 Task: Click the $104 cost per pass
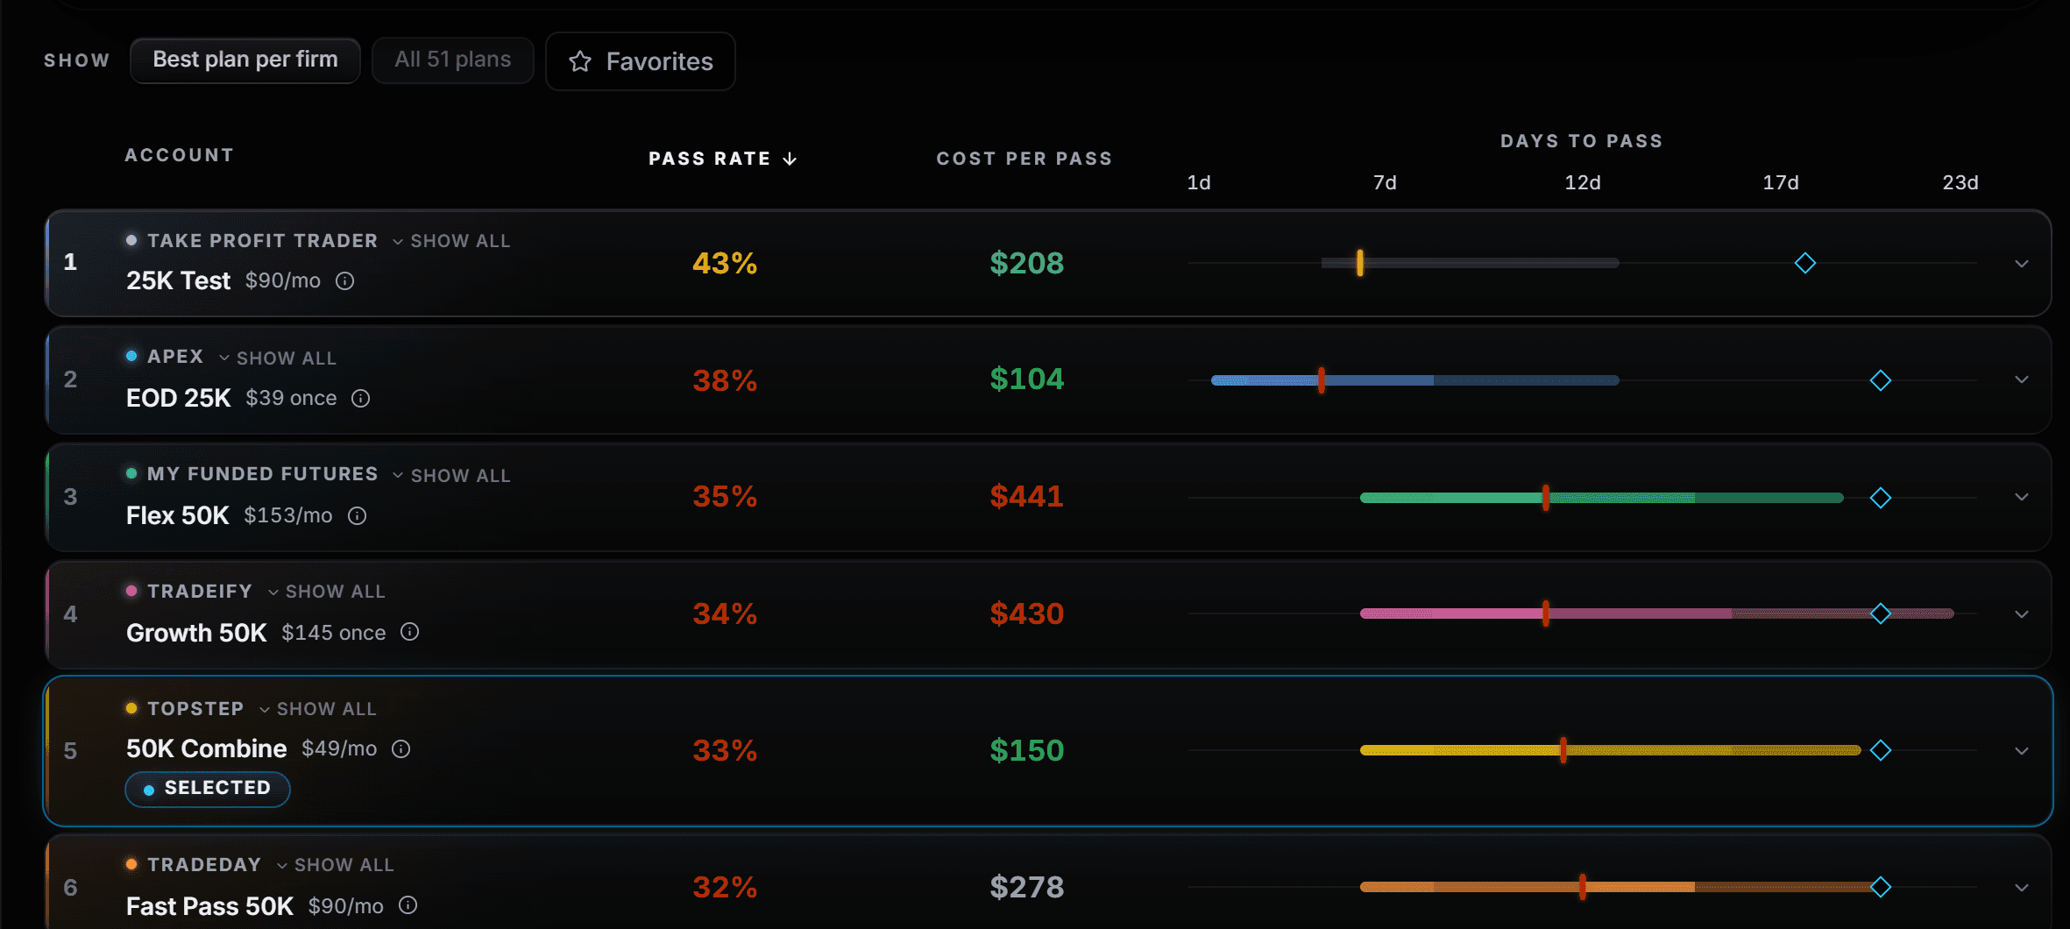pyautogui.click(x=1026, y=379)
